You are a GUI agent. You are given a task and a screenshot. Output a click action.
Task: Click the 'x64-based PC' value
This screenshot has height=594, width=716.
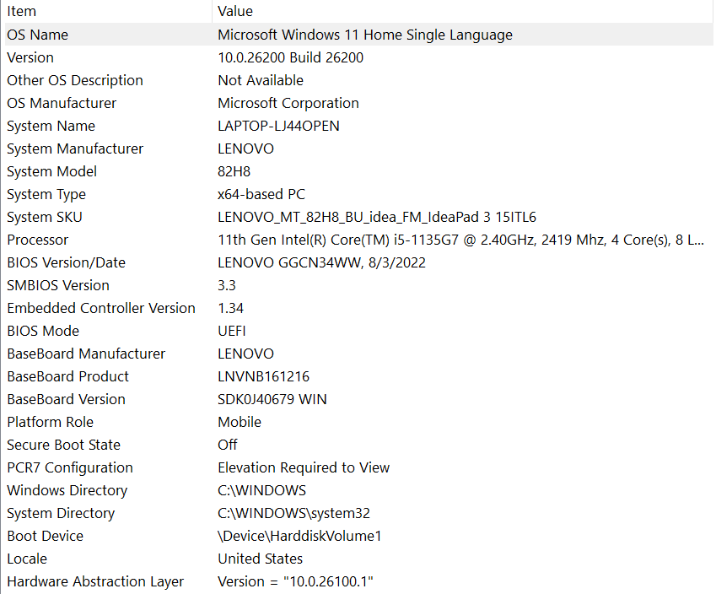[261, 195]
